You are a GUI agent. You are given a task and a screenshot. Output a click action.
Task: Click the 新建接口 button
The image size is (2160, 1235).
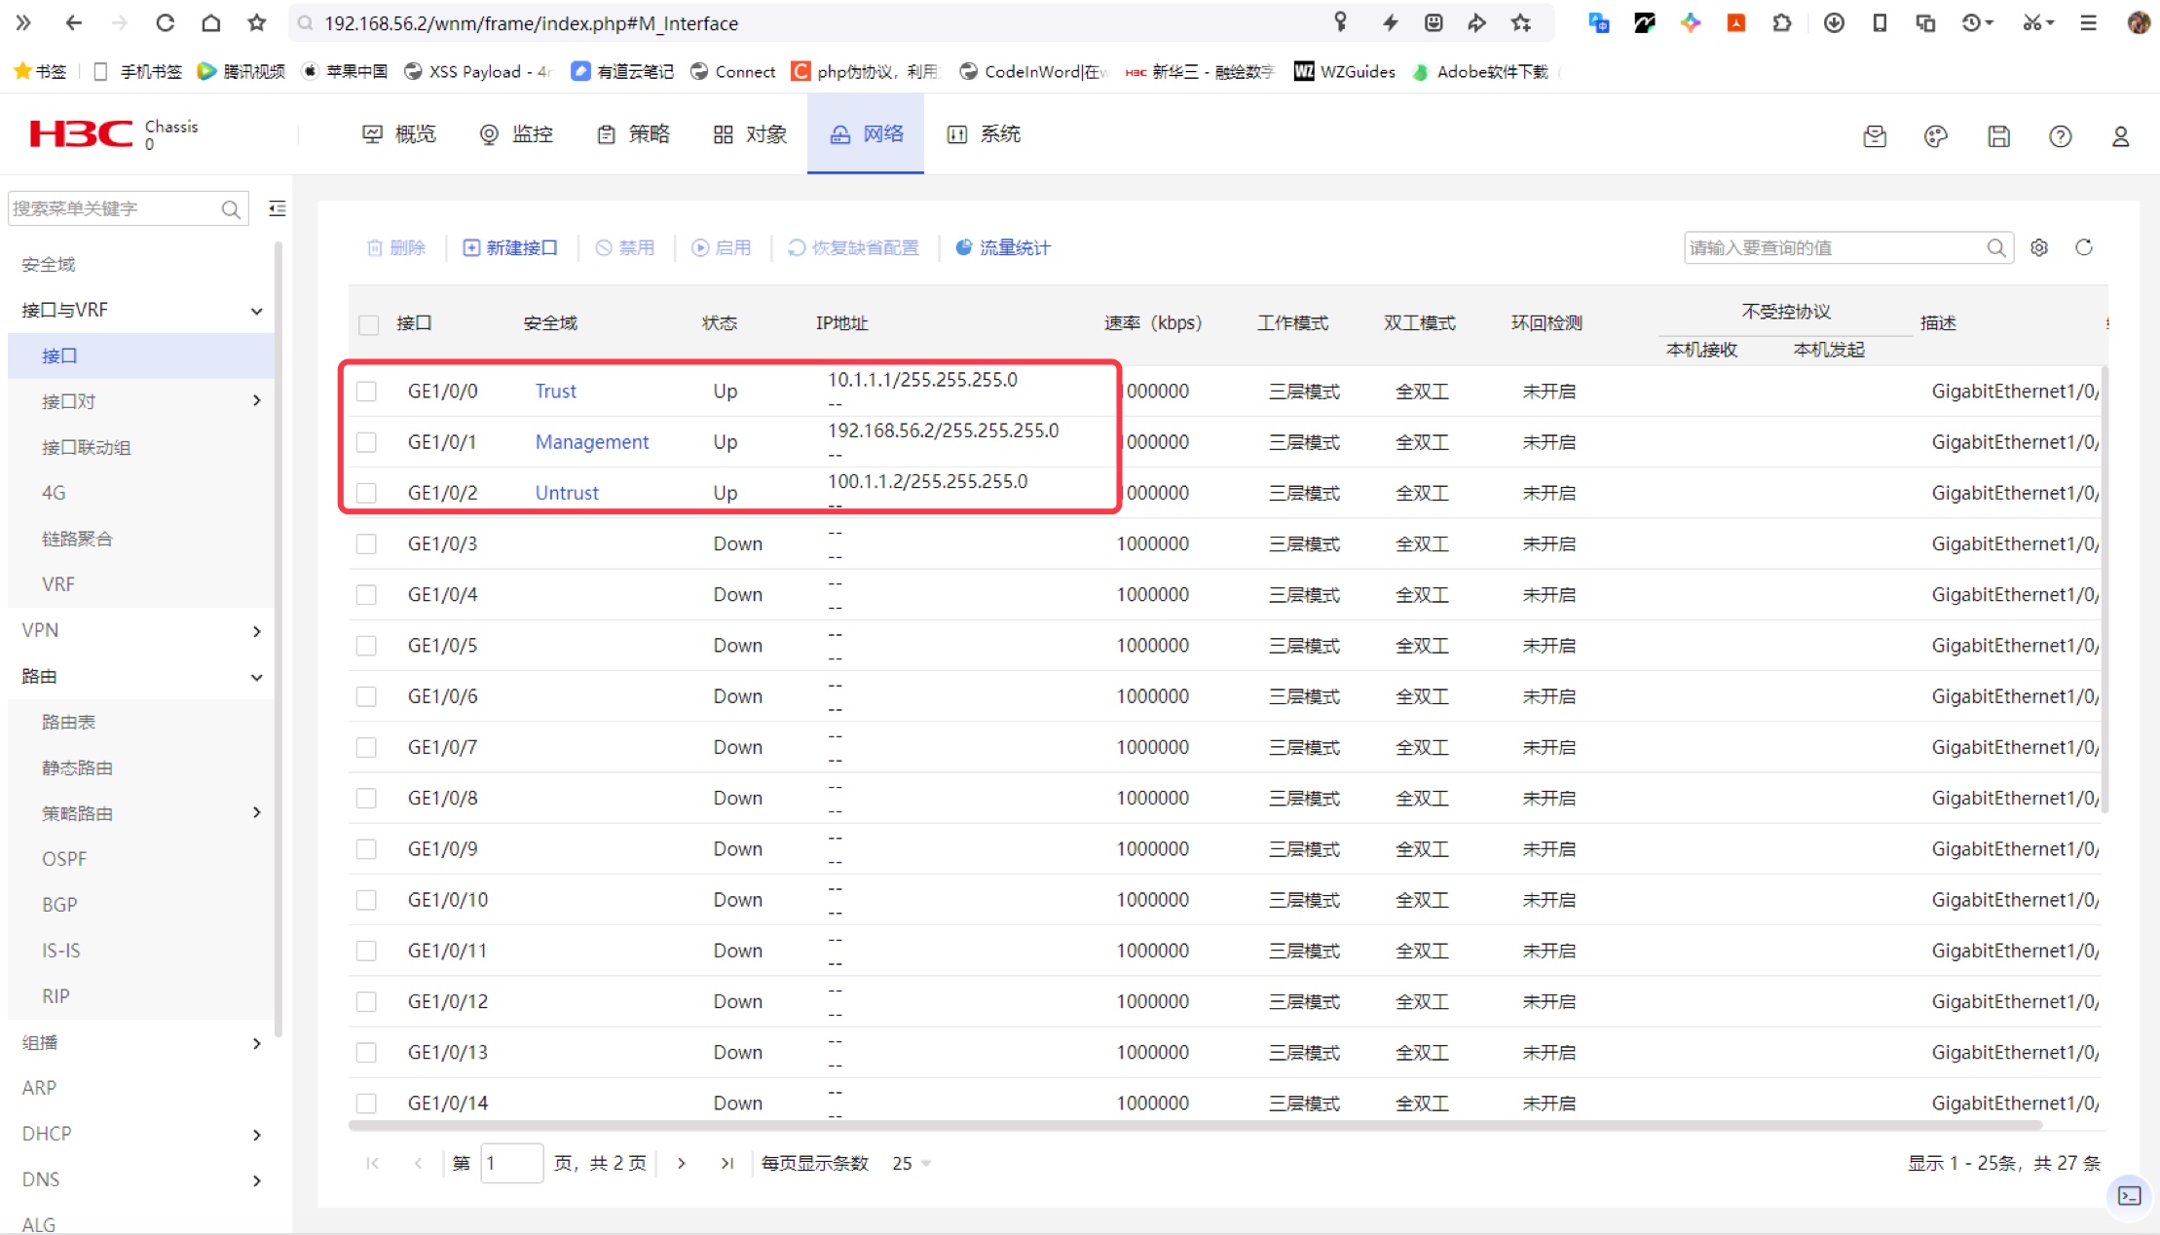[510, 247]
